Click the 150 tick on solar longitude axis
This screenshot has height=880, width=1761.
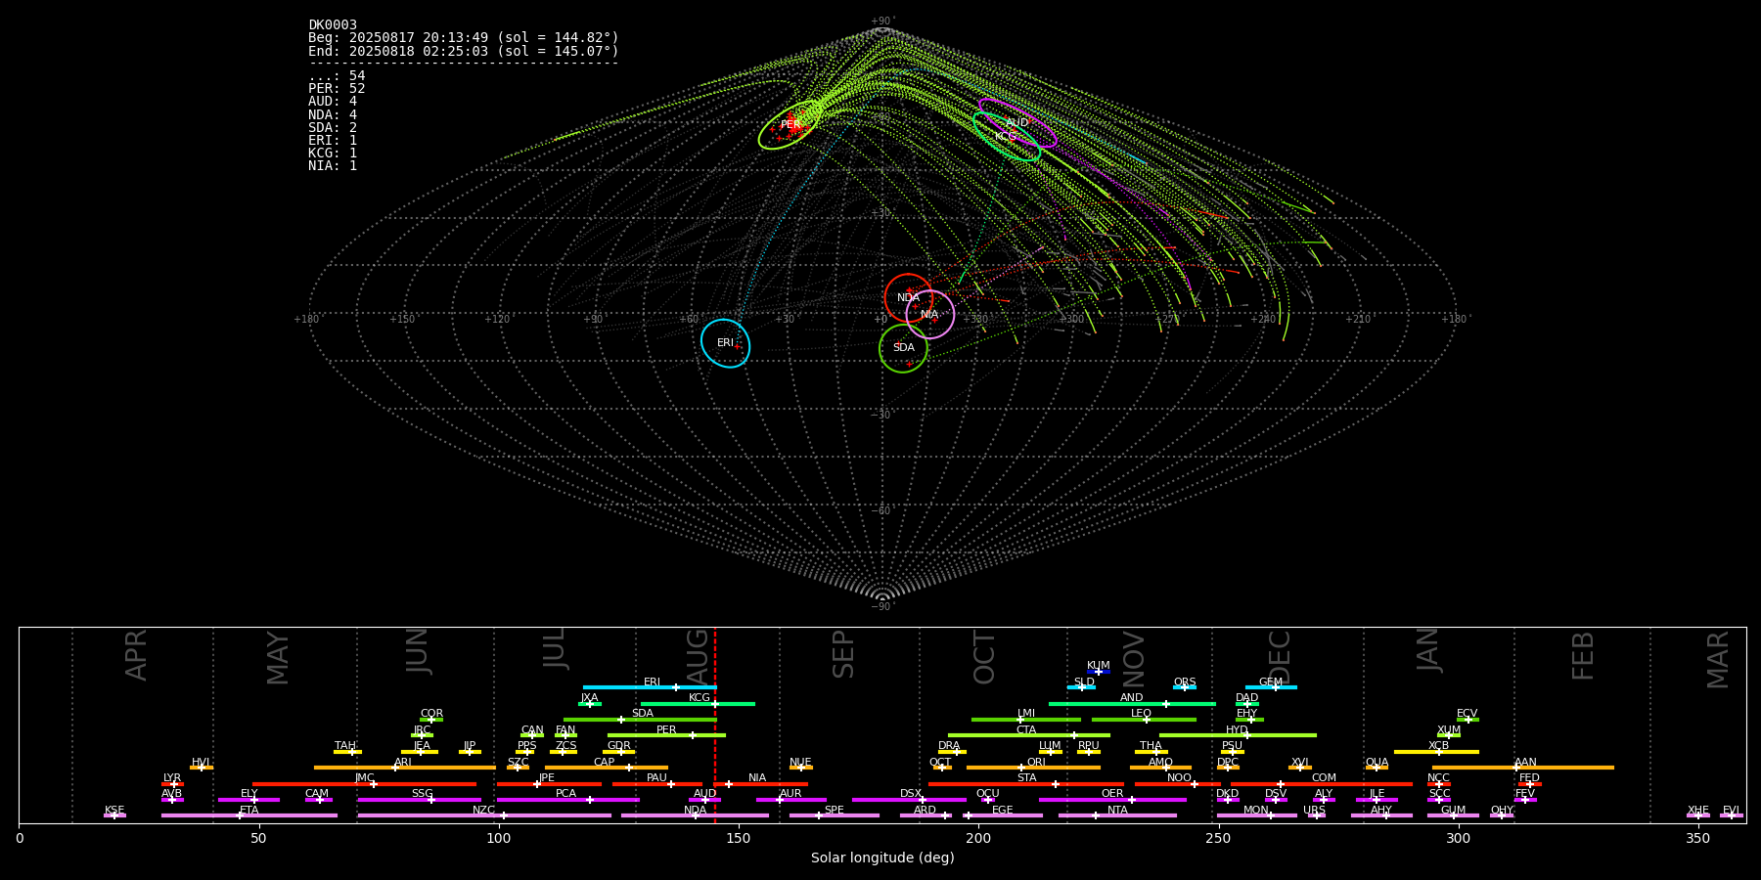tap(739, 839)
